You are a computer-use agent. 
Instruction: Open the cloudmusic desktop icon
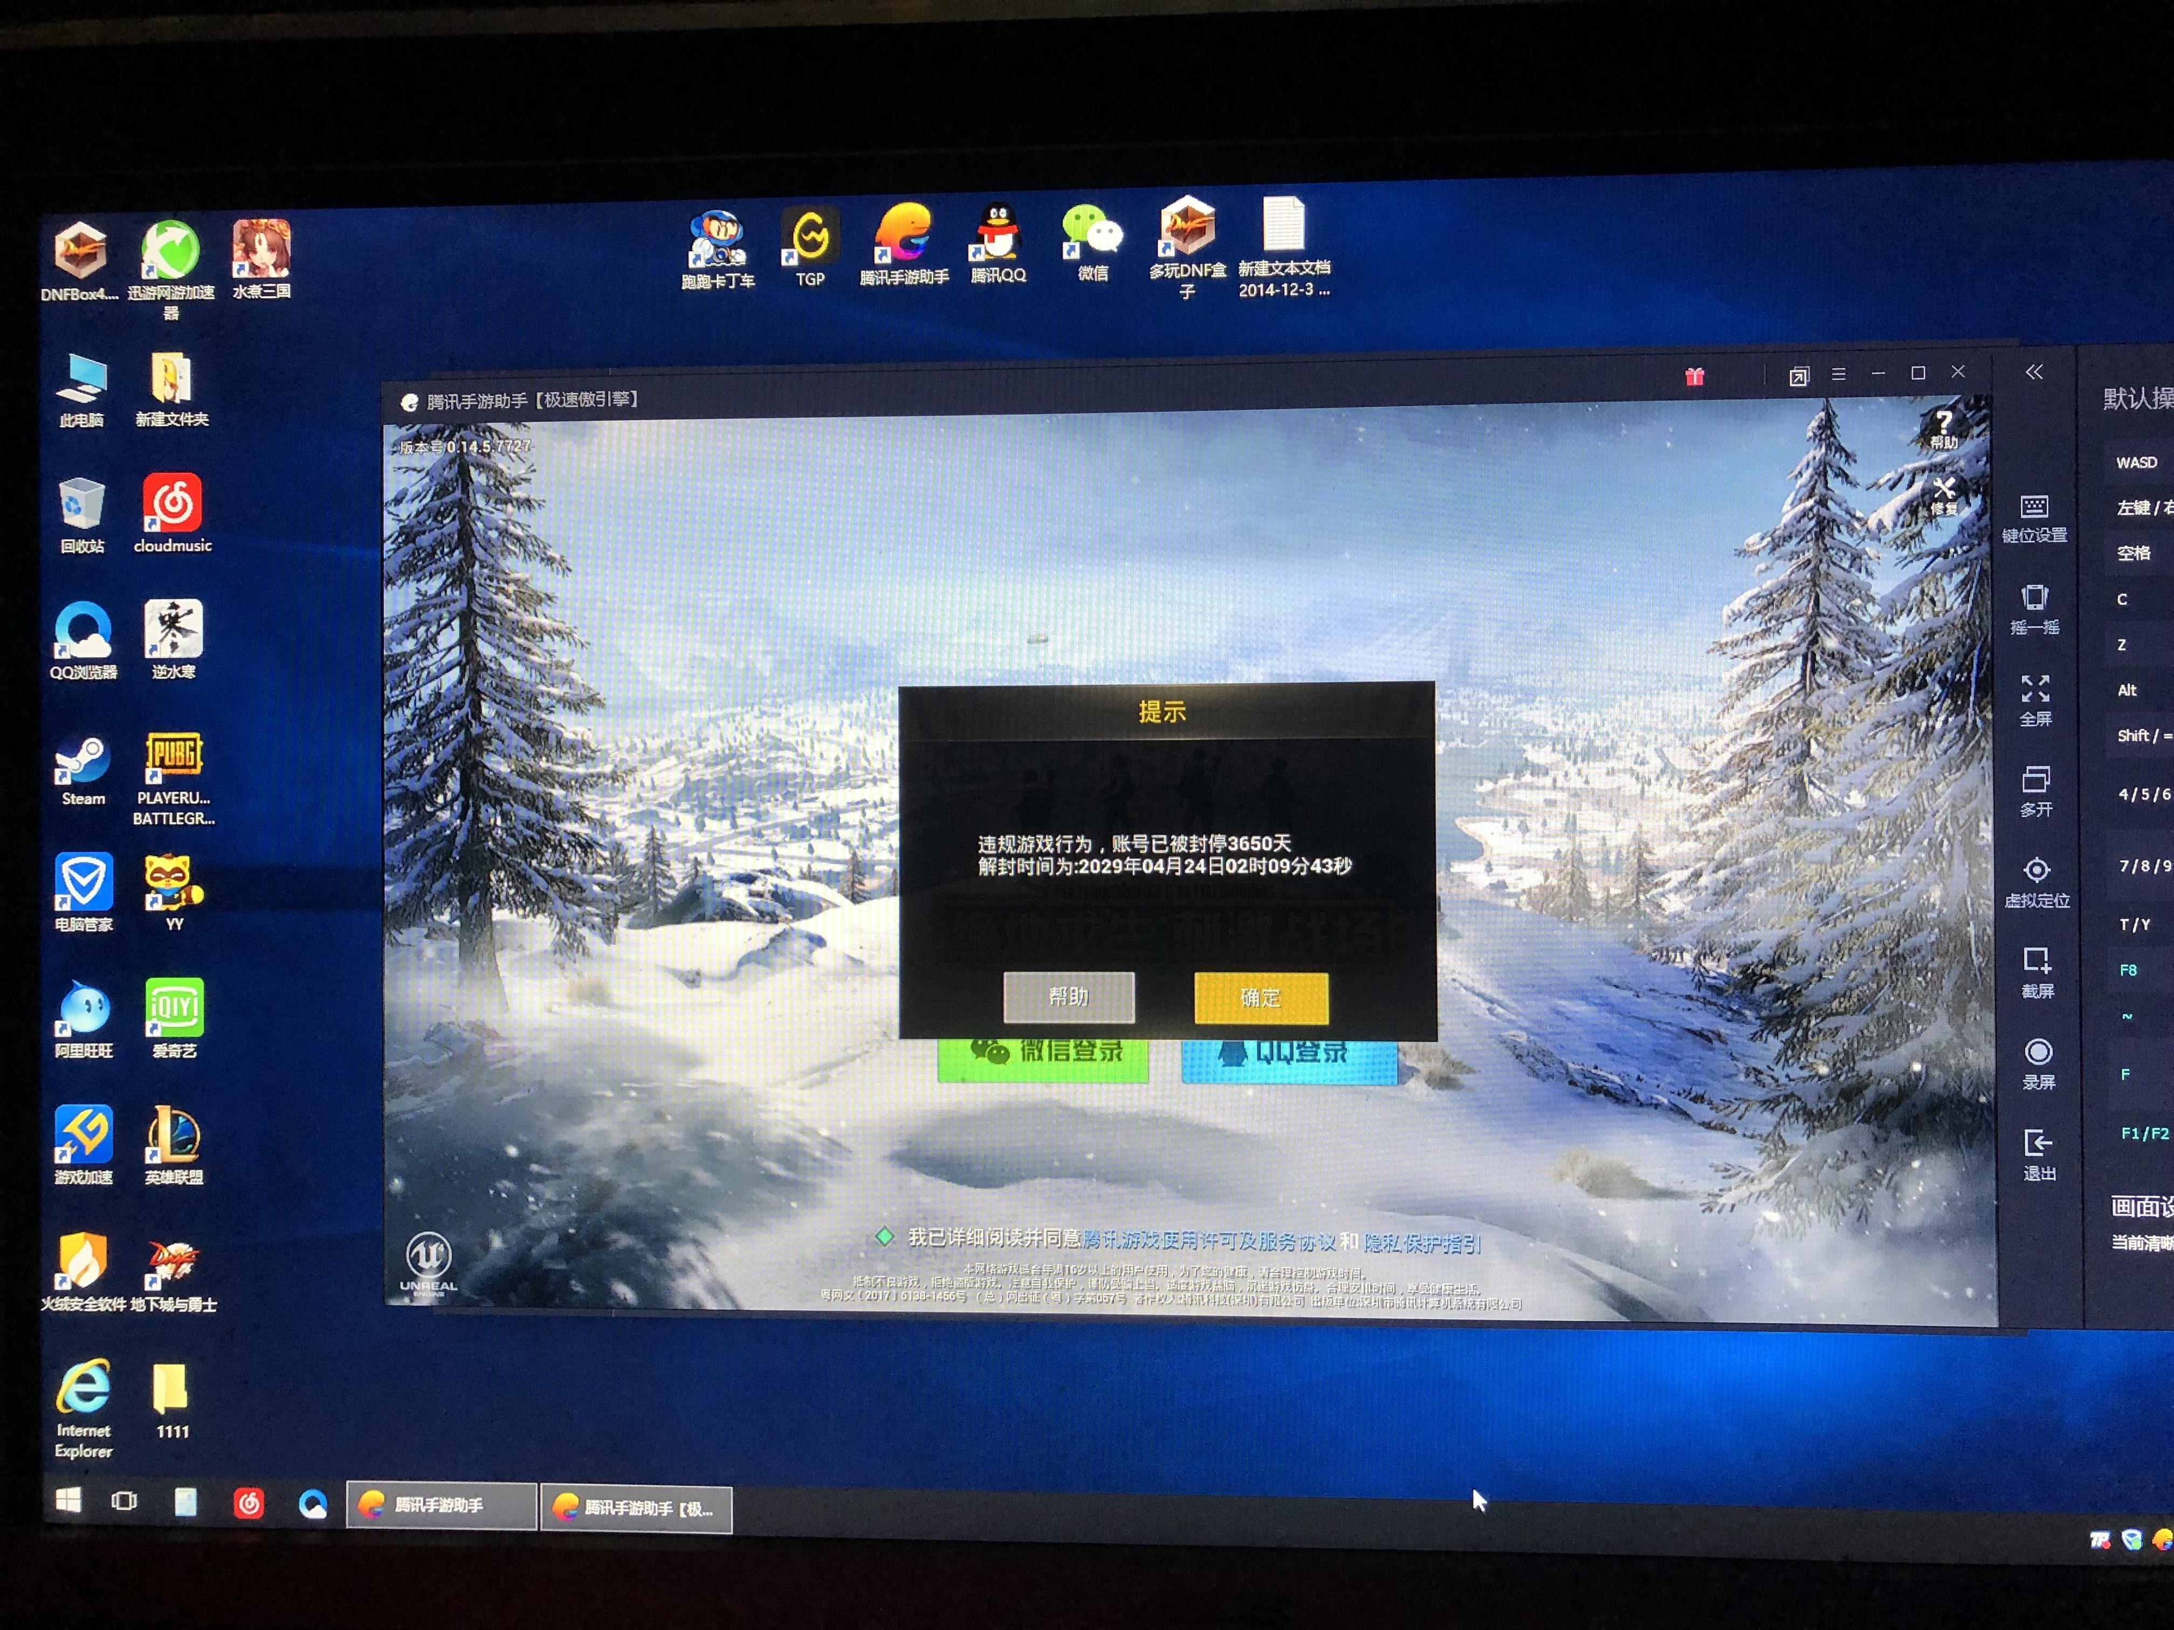pyautogui.click(x=173, y=514)
